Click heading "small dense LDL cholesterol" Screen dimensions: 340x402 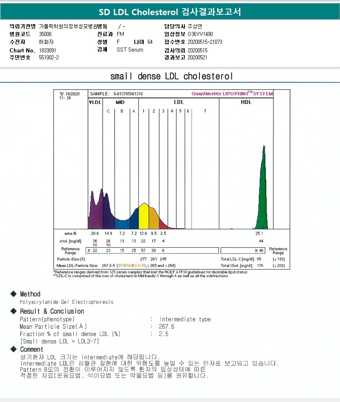(x=171, y=76)
